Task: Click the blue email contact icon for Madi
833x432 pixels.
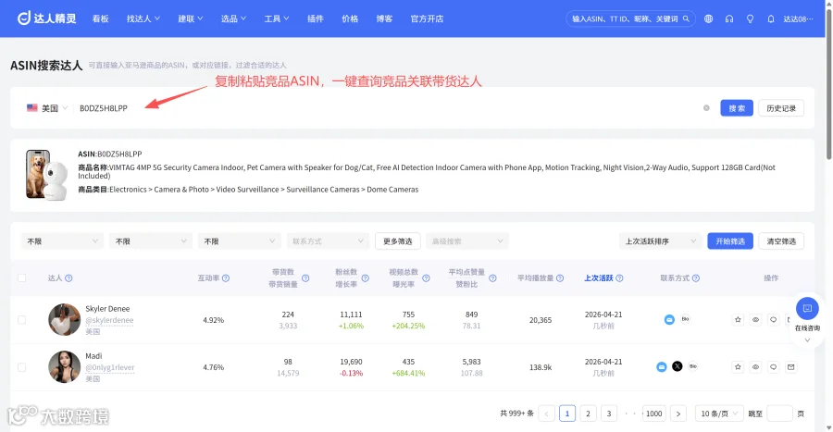Action: click(662, 366)
